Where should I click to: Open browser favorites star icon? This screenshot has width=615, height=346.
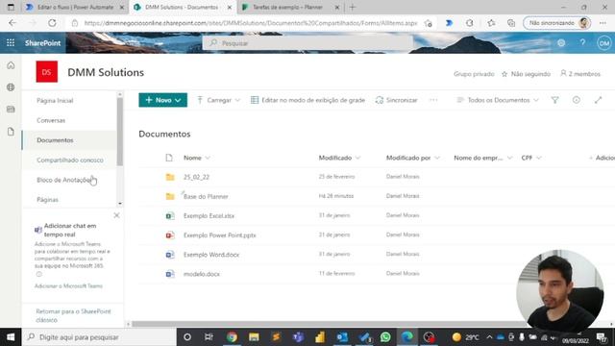click(491, 23)
